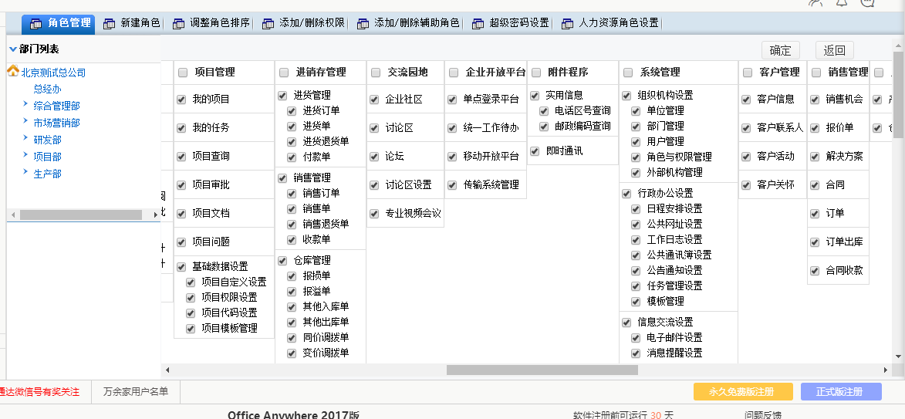Toggle the 即时通讯 checkbox
The width and height of the screenshot is (905, 419).
[535, 151]
